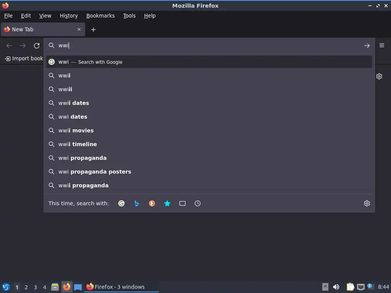Select the New Tab tab
The image size is (391, 293).
(43, 29)
